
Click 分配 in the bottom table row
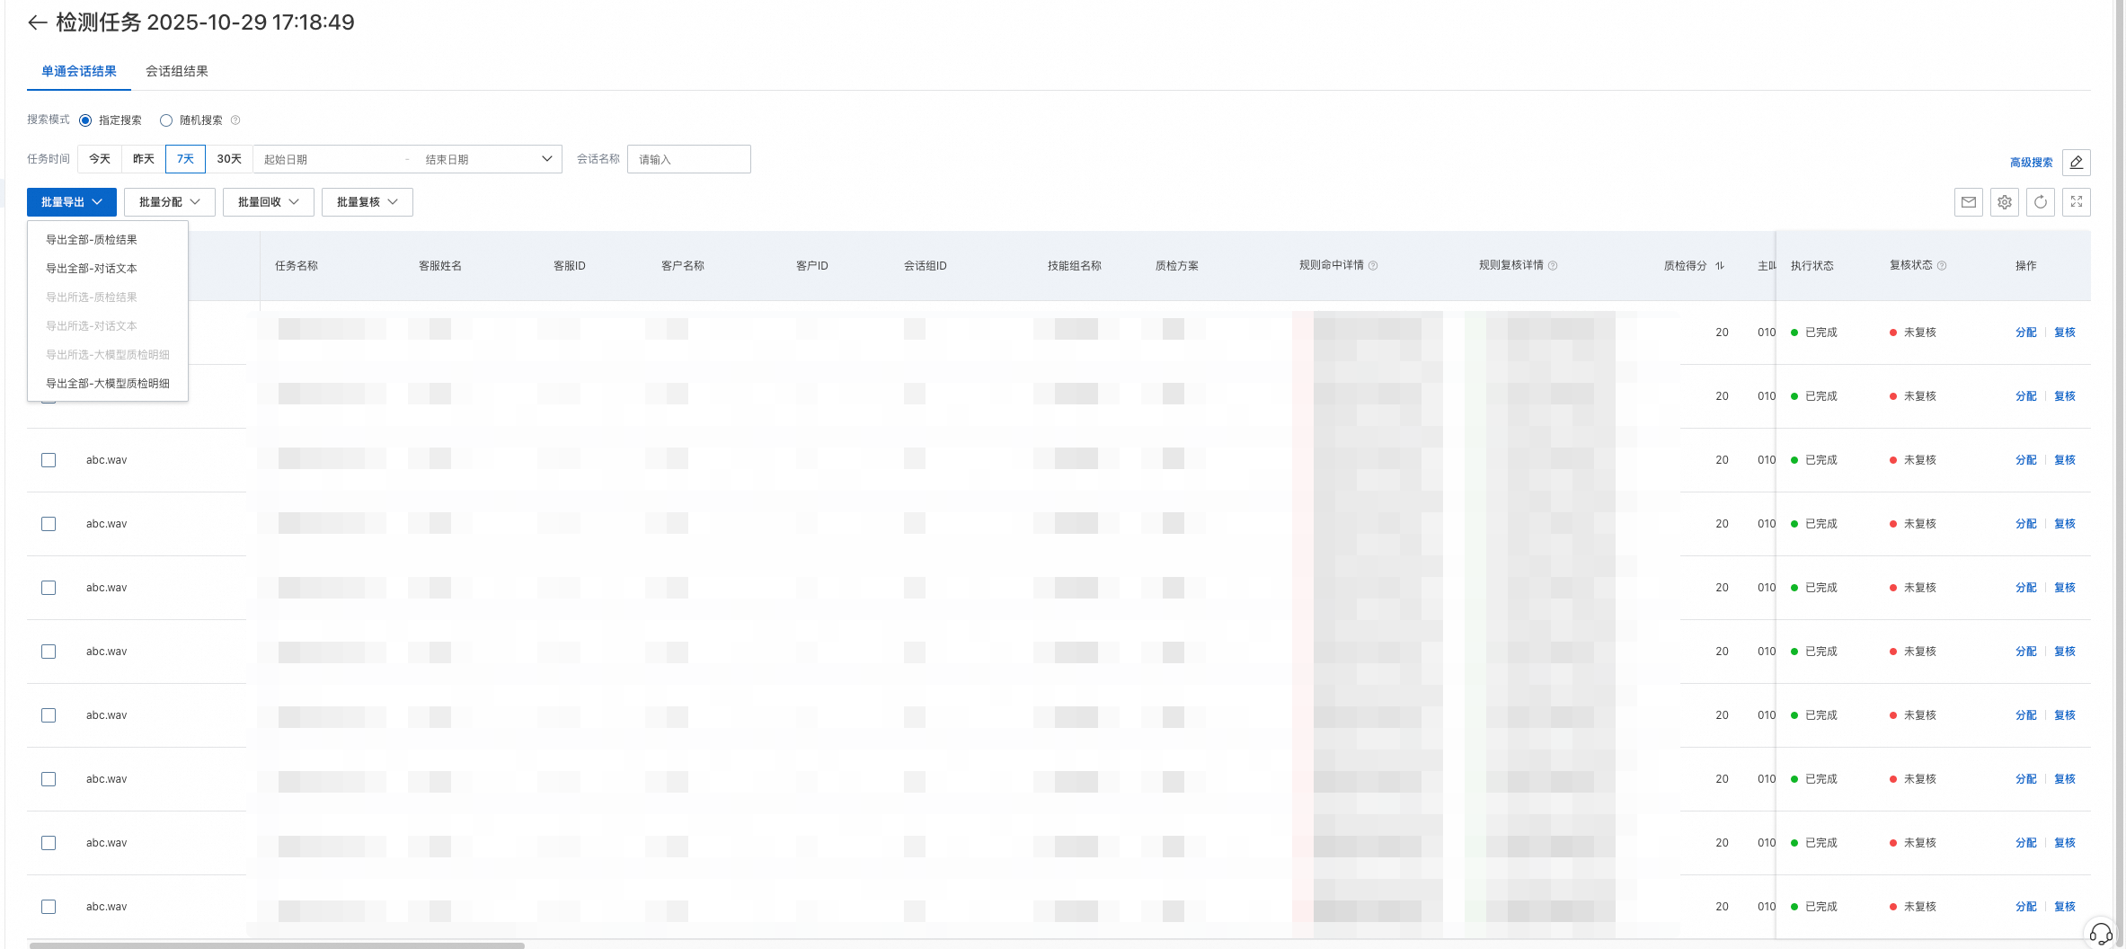click(2025, 907)
